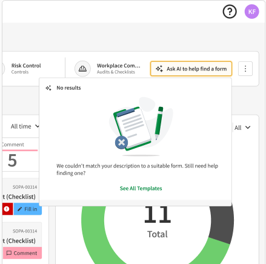Image resolution: width=266 pixels, height=264 pixels.
Task: Click the No results heading text
Action: [68, 88]
